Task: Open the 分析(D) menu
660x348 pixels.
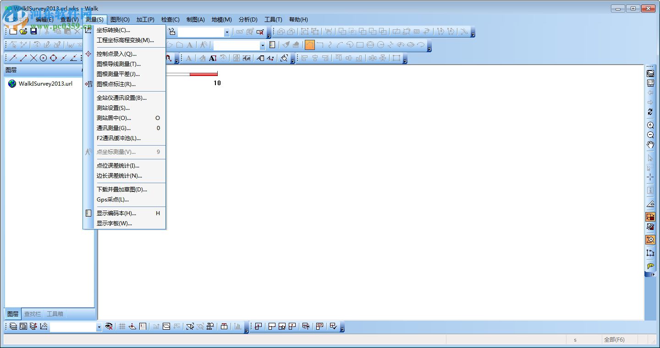Action: pyautogui.click(x=248, y=20)
